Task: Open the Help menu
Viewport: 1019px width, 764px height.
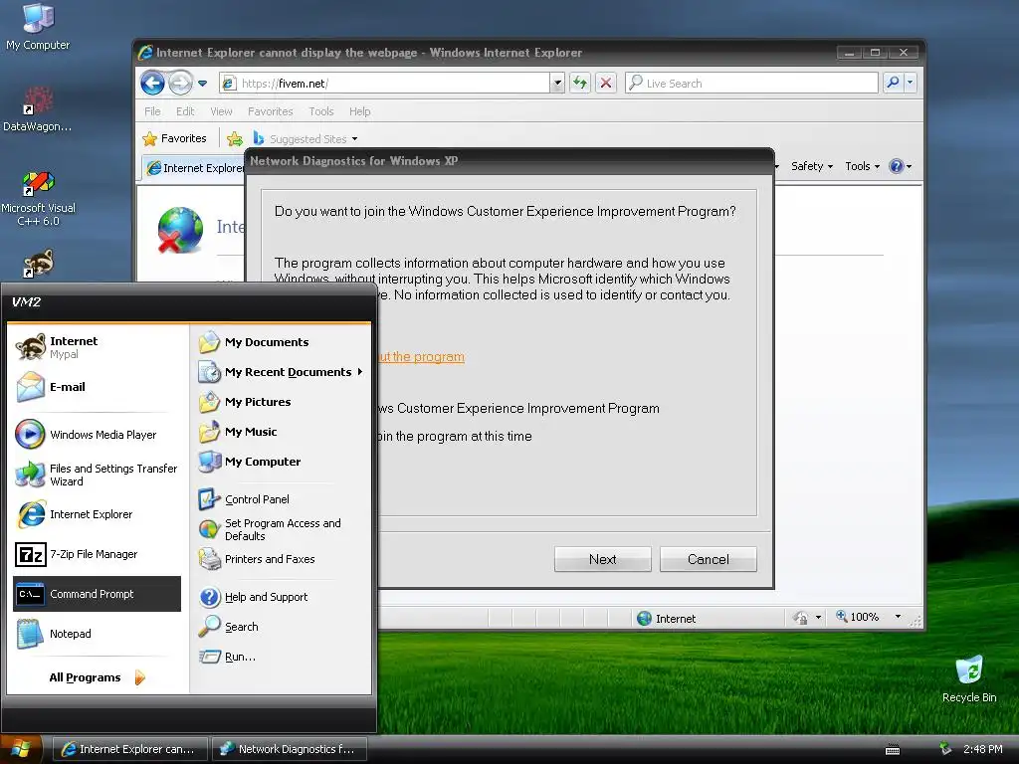Action: [359, 111]
